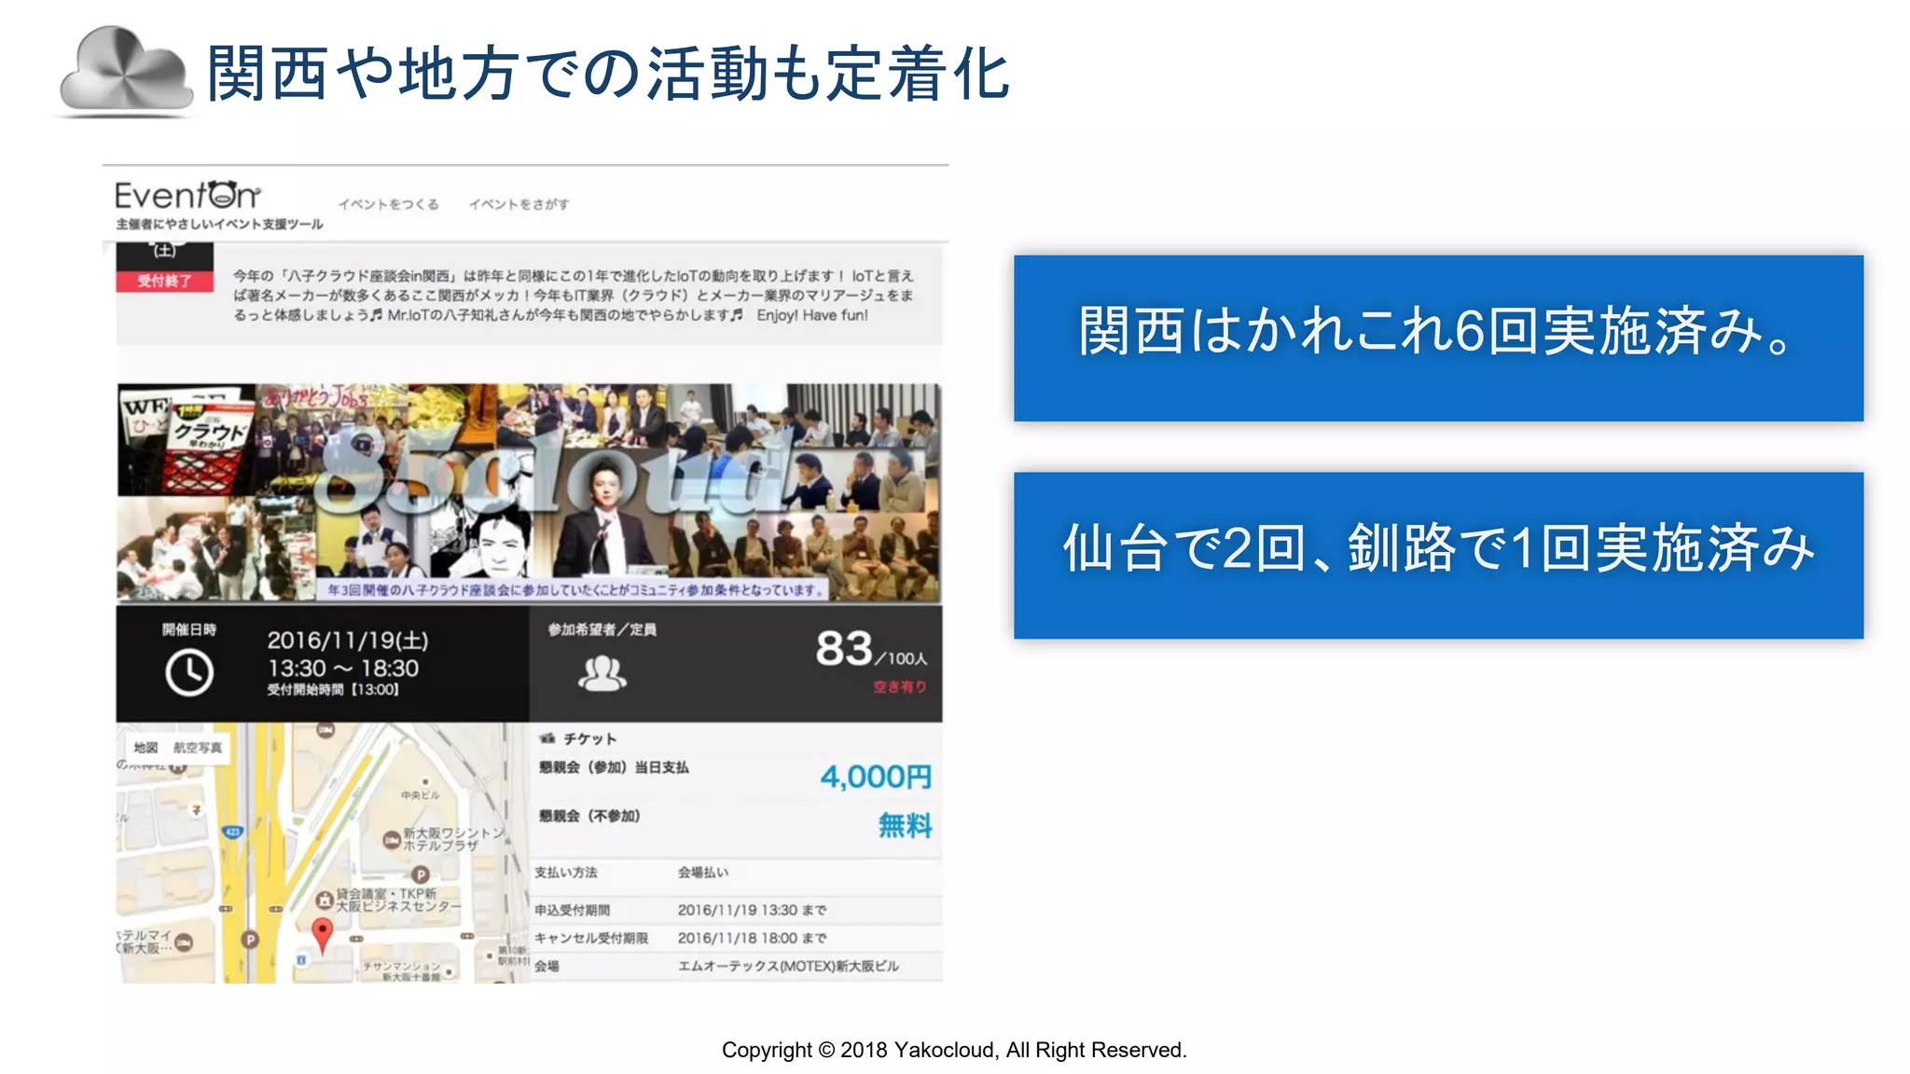Viewport: 1910px width, 1074px height.
Task: Click the 新大阪ワシントンホテルプラザ map label
Action: click(453, 839)
